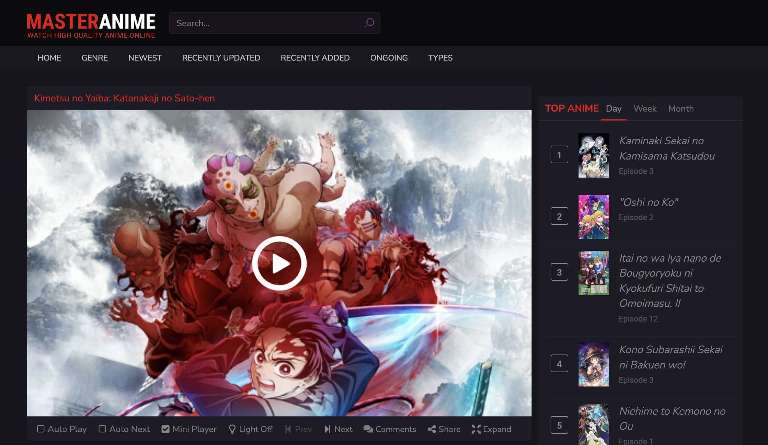Open "Oshi no Ko" from top anime
The width and height of the screenshot is (768, 445).
[x=648, y=202]
